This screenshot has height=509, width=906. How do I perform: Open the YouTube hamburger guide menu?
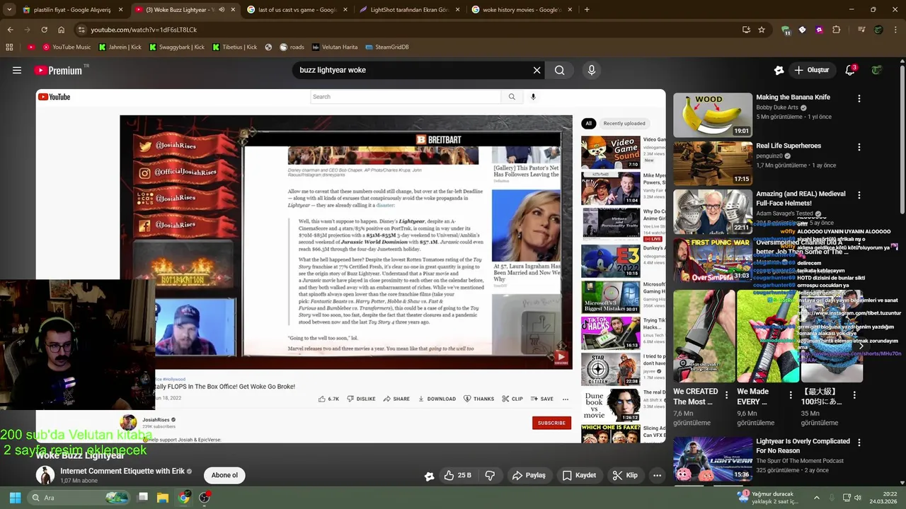point(17,70)
